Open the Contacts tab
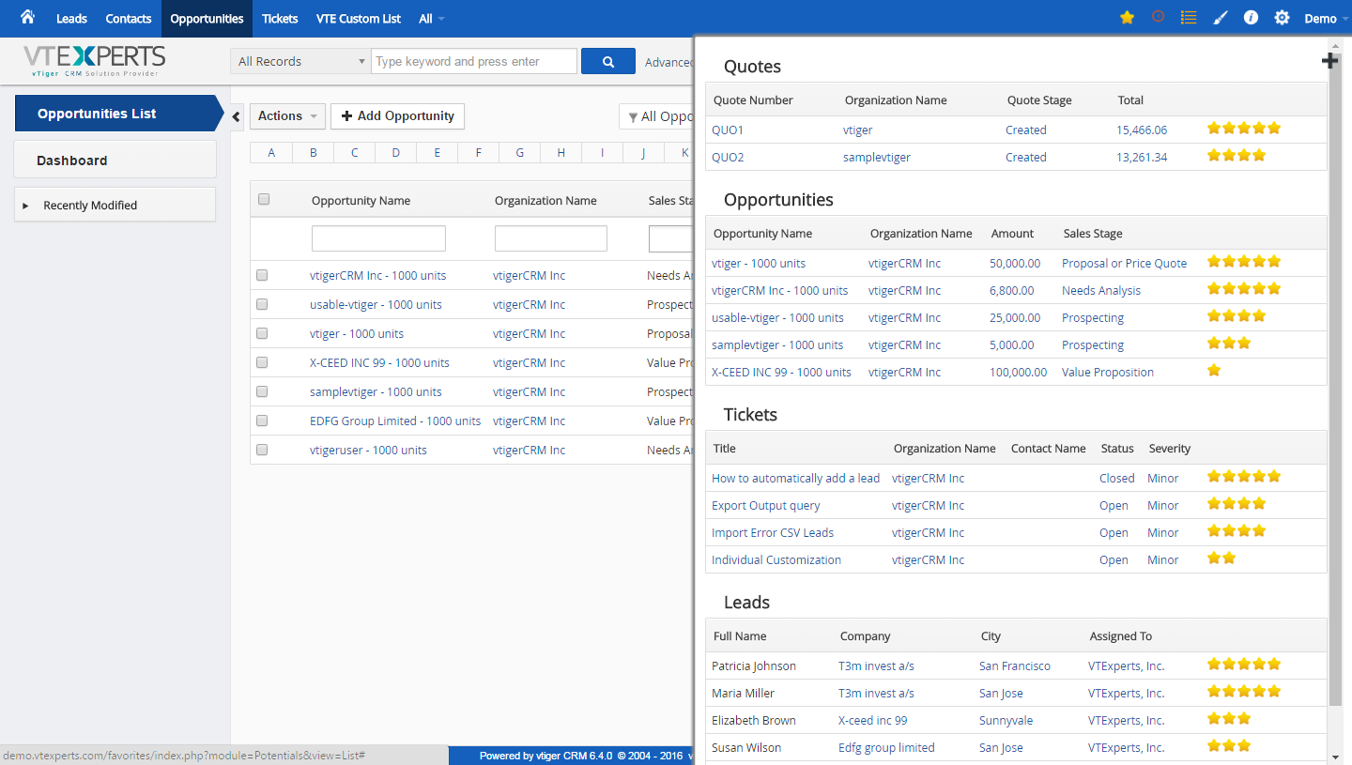 [x=129, y=19]
